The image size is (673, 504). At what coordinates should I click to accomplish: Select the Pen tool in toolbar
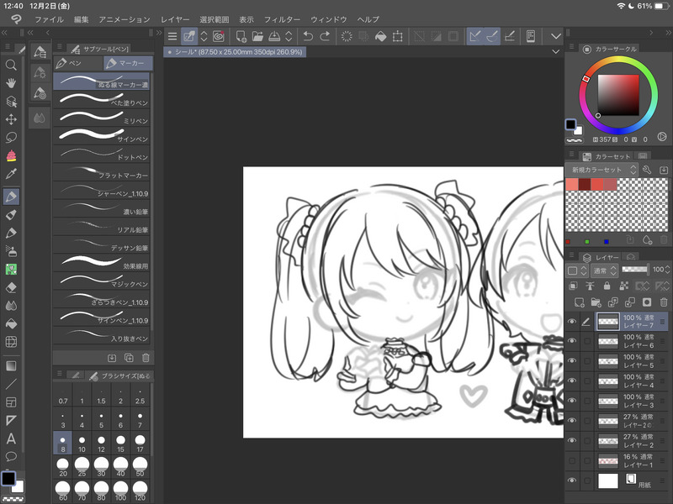(11, 197)
